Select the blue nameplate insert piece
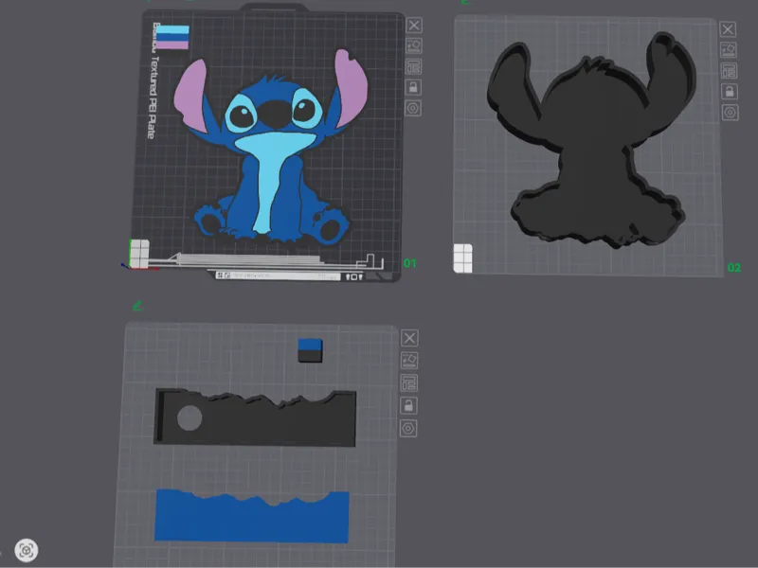 [x=252, y=517]
